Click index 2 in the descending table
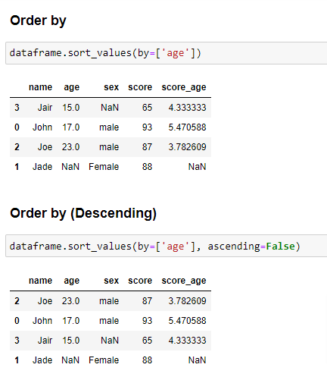 [17, 301]
